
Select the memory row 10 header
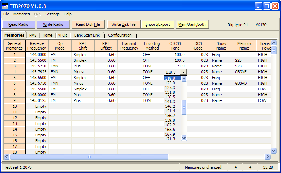point(14,106)
